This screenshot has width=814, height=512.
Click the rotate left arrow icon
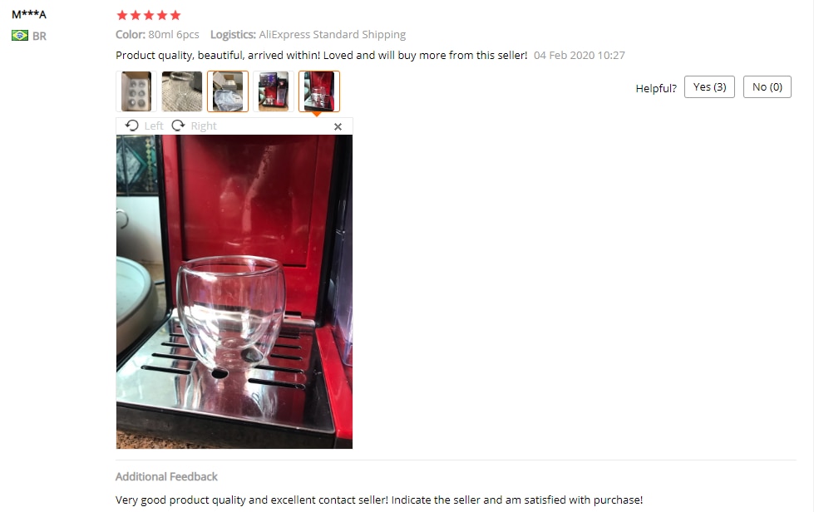(x=132, y=126)
